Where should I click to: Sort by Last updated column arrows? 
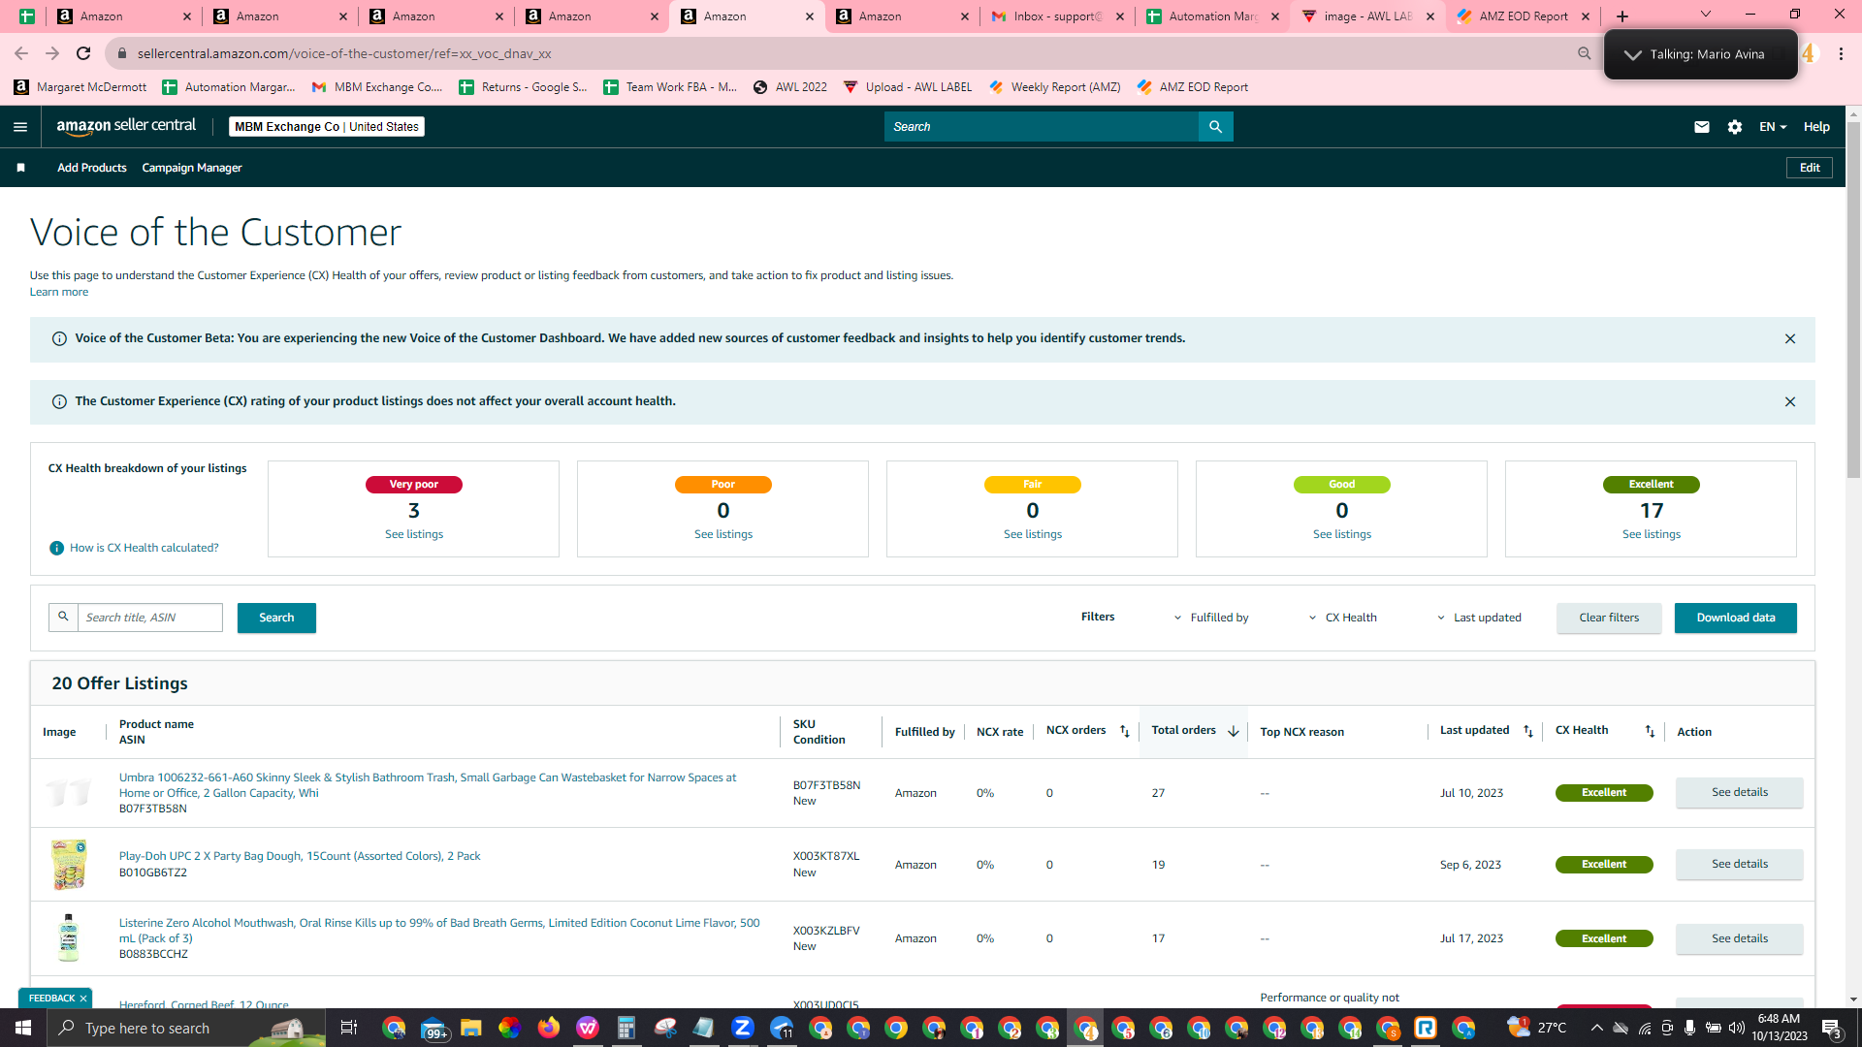1528,731
